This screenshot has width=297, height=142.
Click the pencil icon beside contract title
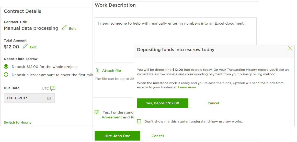[64, 28]
